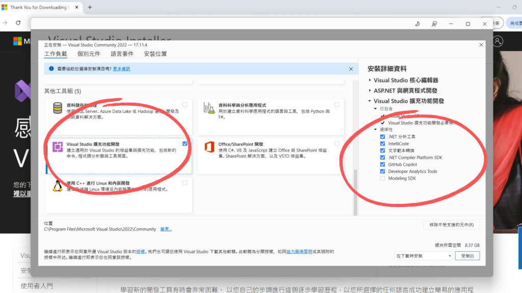Click the workloads list vertical scrollbar
Image resolution: width=522 pixels, height=293 pixels.
[x=355, y=192]
